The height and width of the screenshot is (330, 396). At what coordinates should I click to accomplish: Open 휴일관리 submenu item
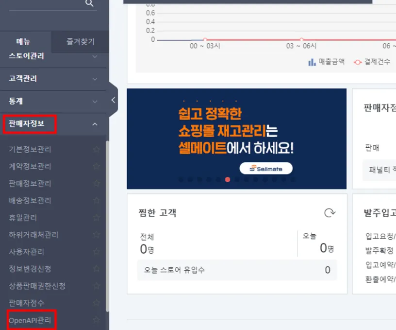click(23, 218)
